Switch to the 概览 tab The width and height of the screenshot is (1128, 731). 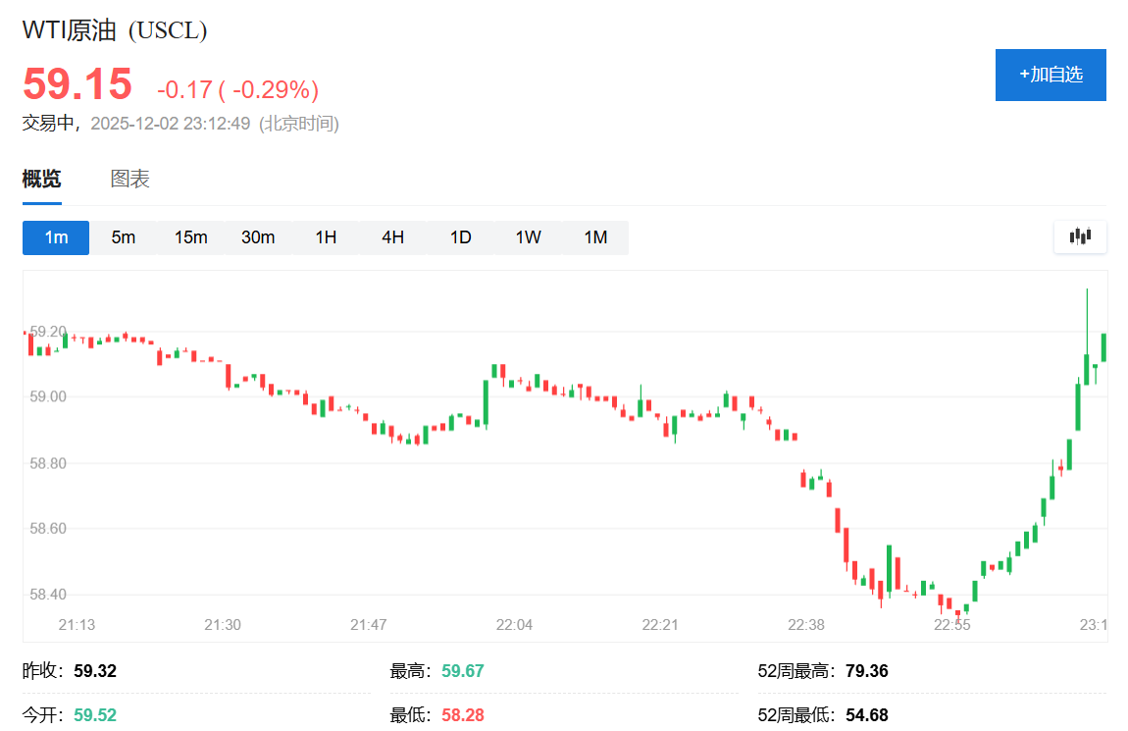tap(43, 179)
